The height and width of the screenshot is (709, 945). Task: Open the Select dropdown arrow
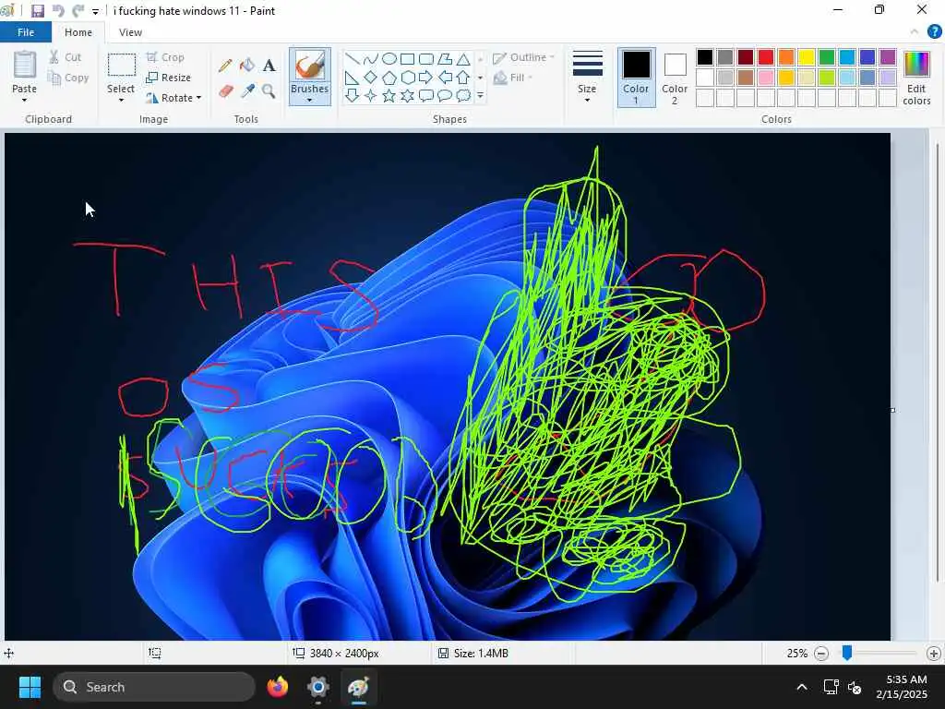pyautogui.click(x=121, y=100)
